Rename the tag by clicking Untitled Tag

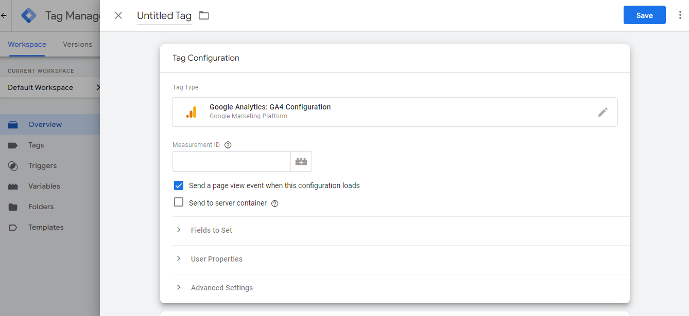(164, 15)
